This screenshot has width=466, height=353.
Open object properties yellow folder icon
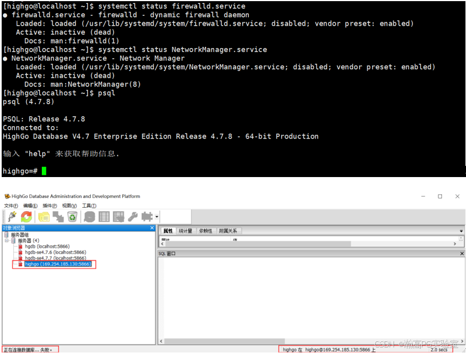click(x=44, y=217)
